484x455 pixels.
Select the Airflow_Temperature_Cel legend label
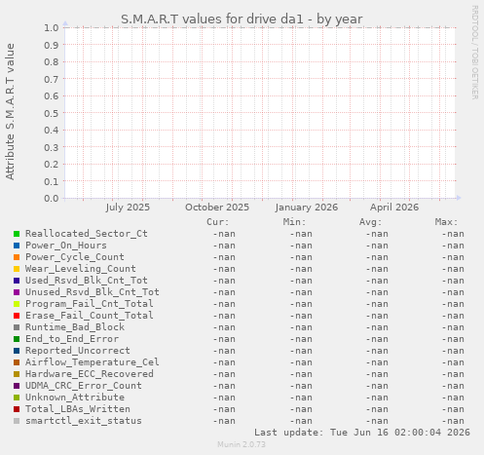coord(93,362)
